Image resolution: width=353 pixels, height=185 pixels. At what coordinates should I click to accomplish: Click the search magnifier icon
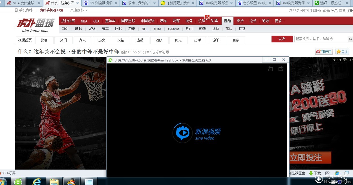click(350, 39)
